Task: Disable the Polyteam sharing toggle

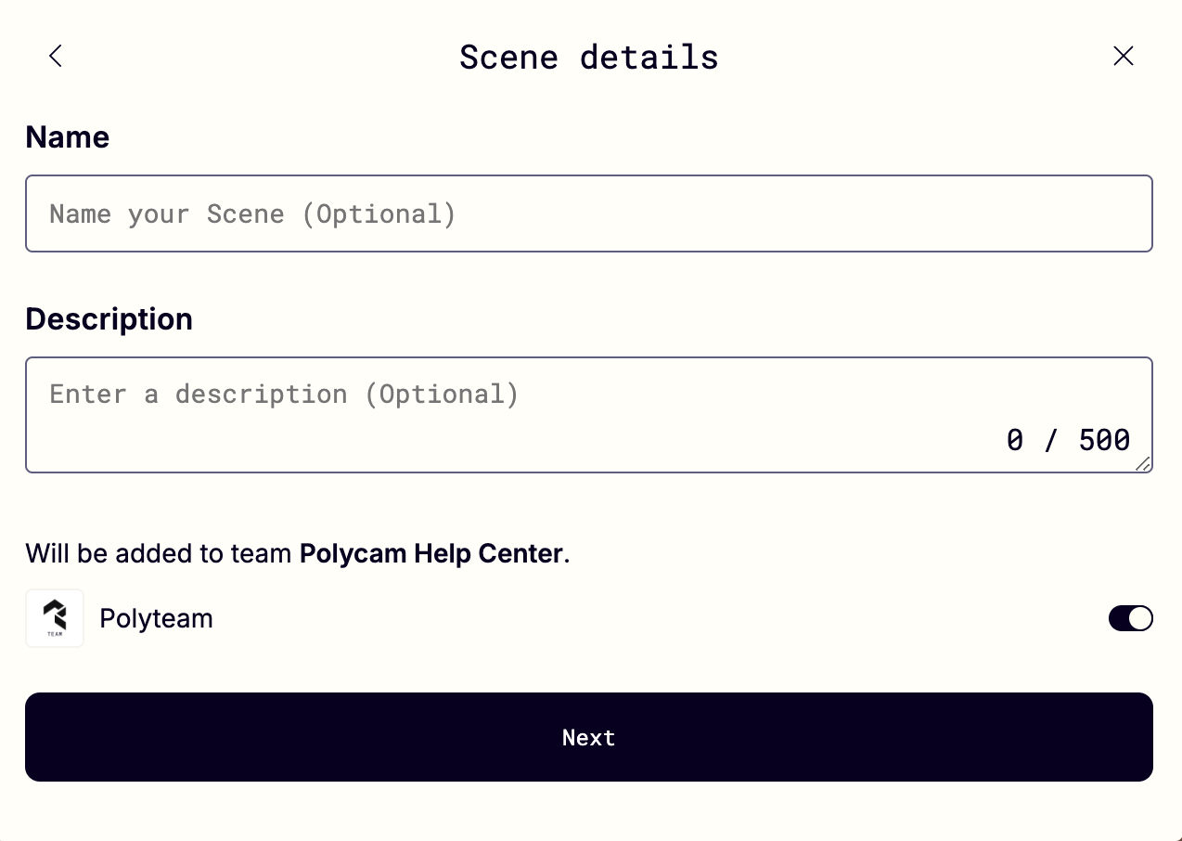Action: 1130,618
